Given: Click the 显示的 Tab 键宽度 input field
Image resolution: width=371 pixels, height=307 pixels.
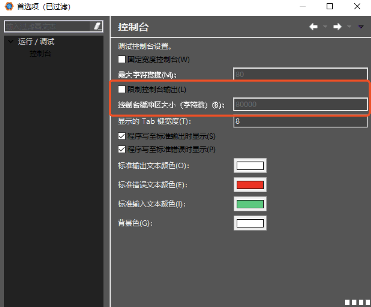Looking at the screenshot, I should tap(300, 121).
